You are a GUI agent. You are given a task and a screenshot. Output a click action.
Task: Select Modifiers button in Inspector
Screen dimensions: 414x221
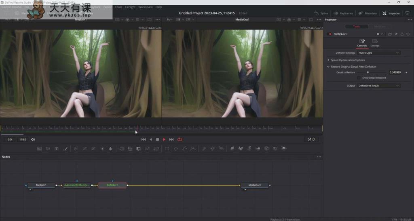380,26
